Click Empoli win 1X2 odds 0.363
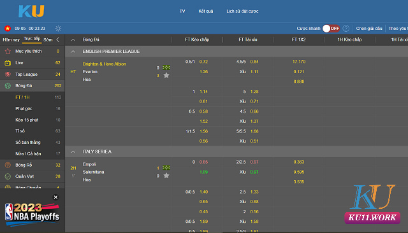Screen dimensions: 408x233 [299, 162]
